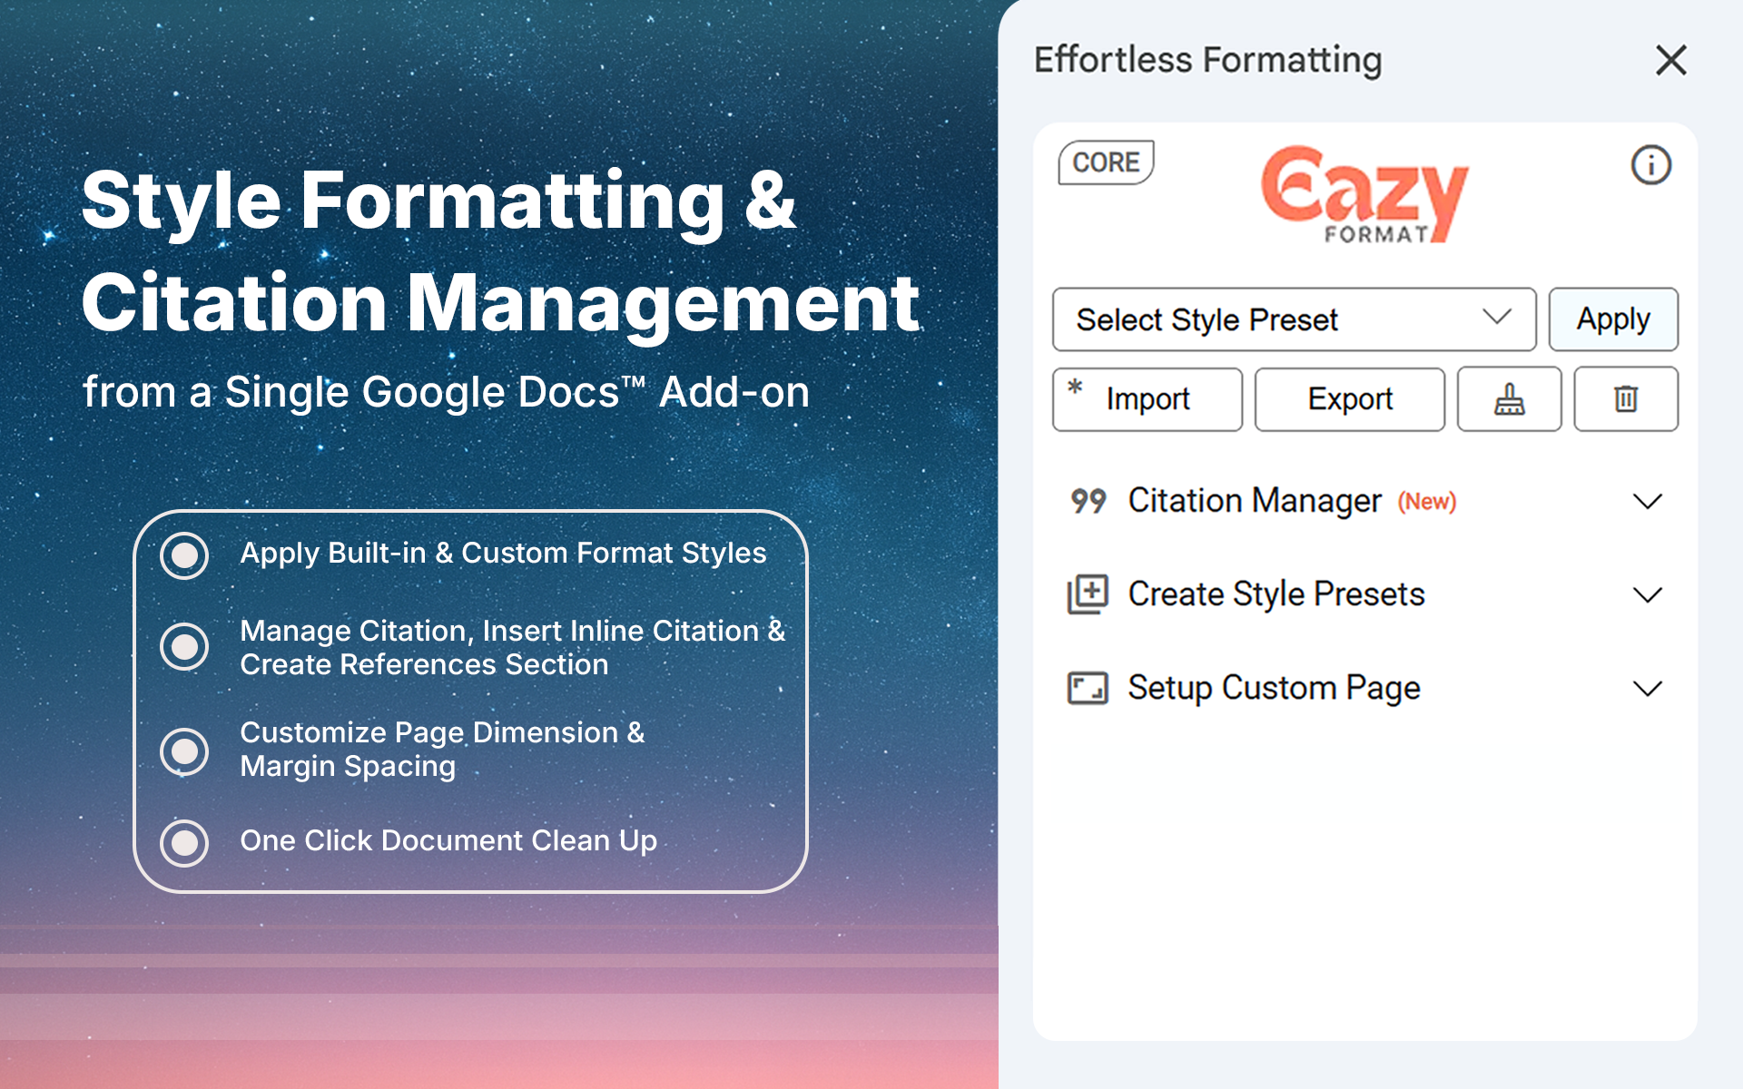Click the Import button
Viewport: 1743px width, 1089px height.
pos(1147,399)
